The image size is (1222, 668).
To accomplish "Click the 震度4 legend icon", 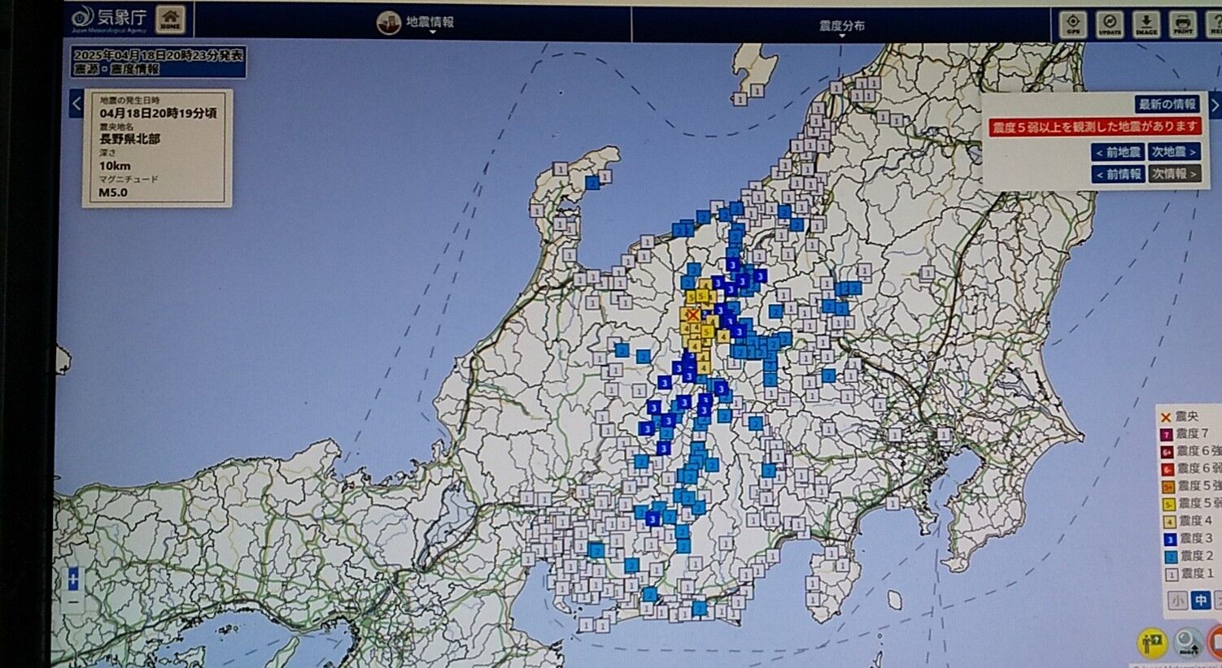I will [x=1169, y=522].
